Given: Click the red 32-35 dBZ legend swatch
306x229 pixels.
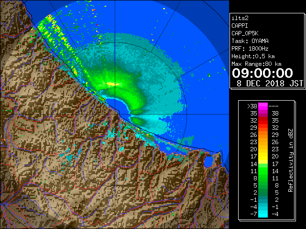Looking at the screenshot, I should 263,121.
